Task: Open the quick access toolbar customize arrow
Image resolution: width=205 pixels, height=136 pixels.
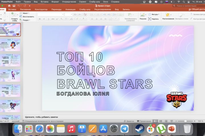Action: (x=30, y=6)
